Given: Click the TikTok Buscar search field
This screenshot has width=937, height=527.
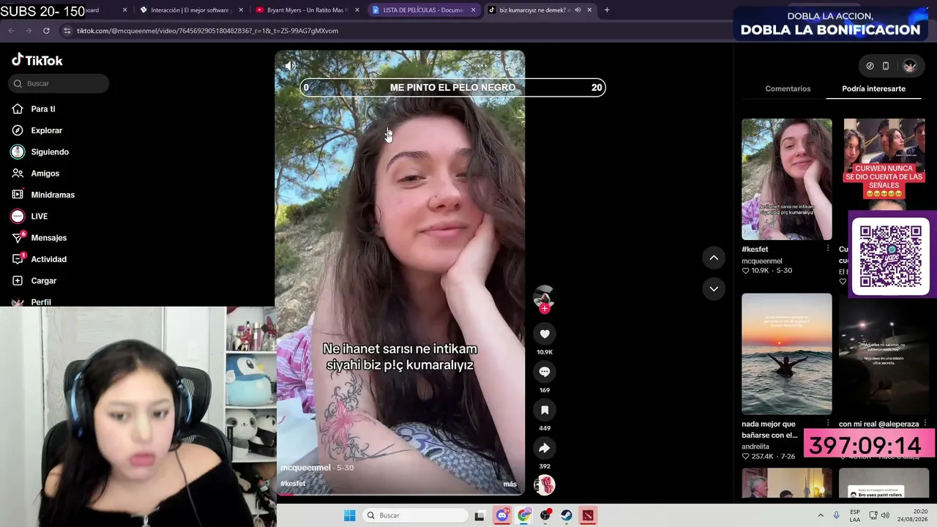Looking at the screenshot, I should coord(59,83).
